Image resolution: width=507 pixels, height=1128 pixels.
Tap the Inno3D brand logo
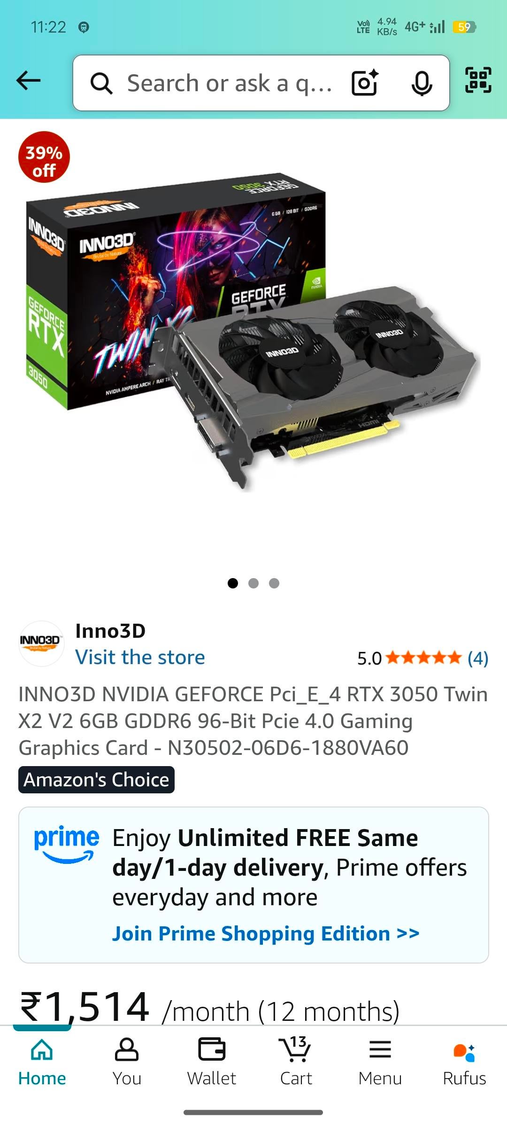click(41, 643)
